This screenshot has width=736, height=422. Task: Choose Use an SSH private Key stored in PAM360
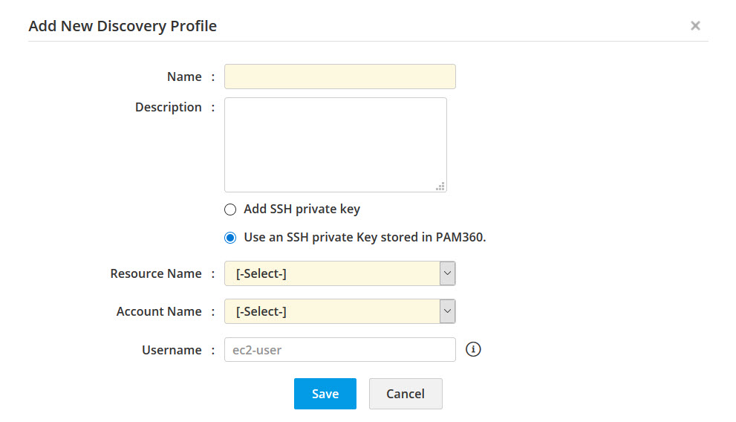(230, 238)
